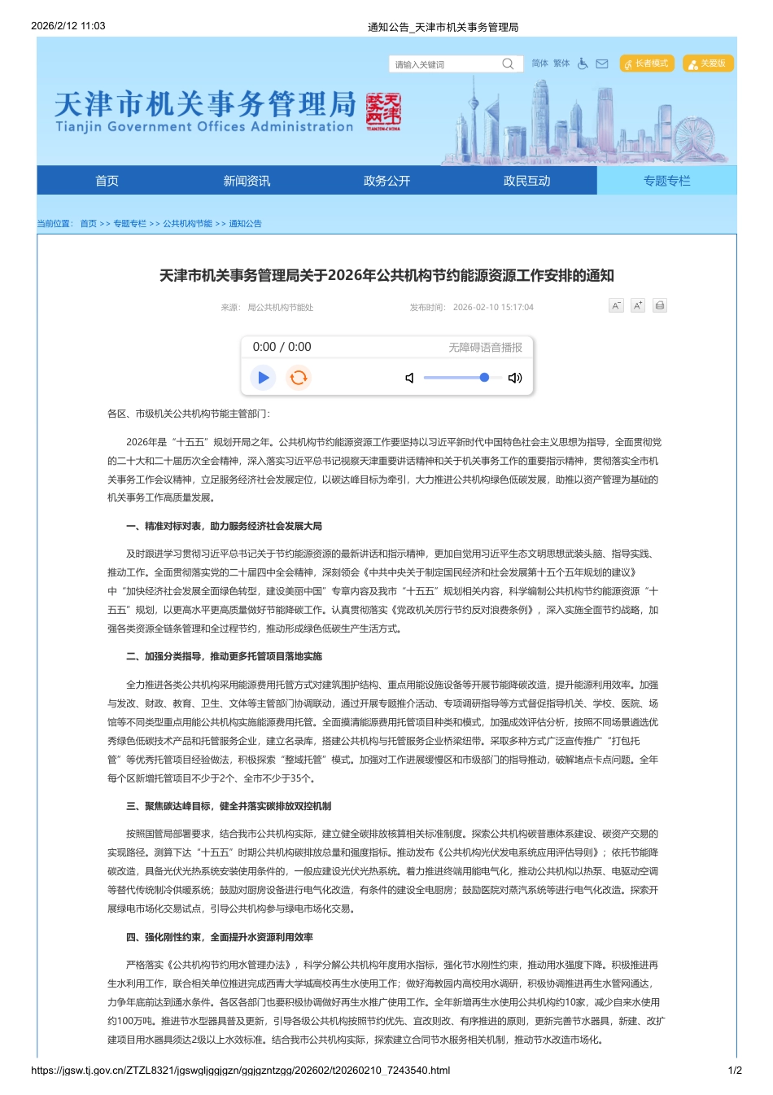Click the replay loop icon in the audio player
Viewport: 773px width, 1095px height.
pos(298,378)
